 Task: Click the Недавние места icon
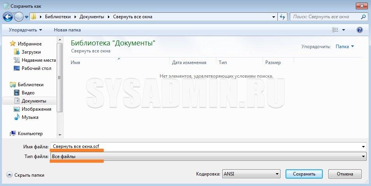tap(17, 60)
